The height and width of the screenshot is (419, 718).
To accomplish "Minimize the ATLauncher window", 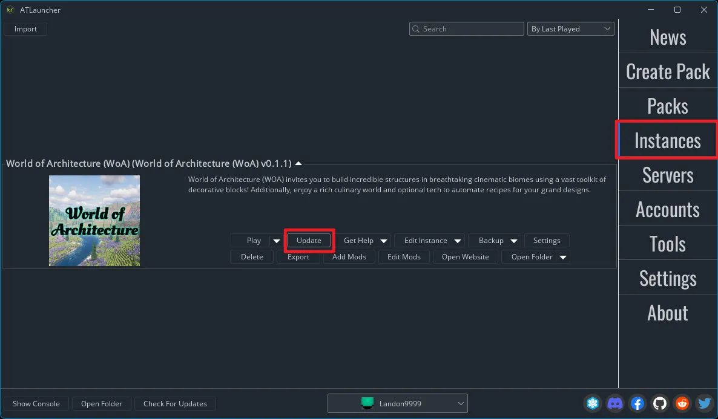I will [x=651, y=10].
